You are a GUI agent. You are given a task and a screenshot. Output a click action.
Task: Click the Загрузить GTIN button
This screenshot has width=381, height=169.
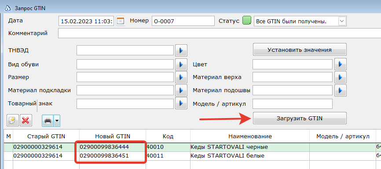(x=300, y=119)
